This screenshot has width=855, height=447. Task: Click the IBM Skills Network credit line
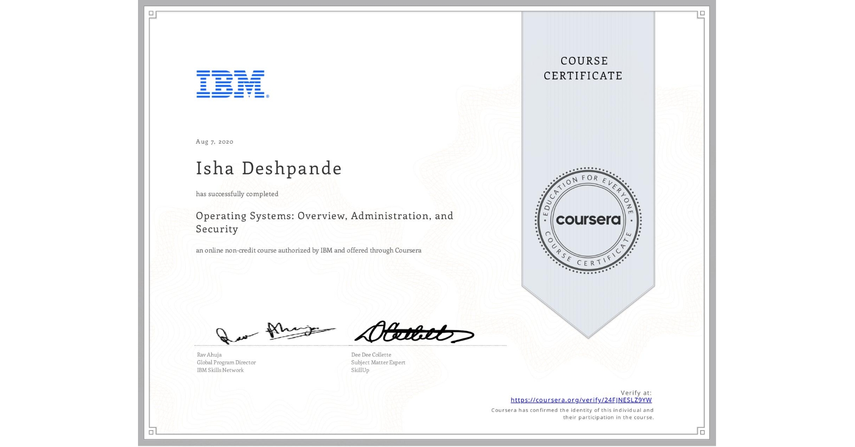[221, 370]
